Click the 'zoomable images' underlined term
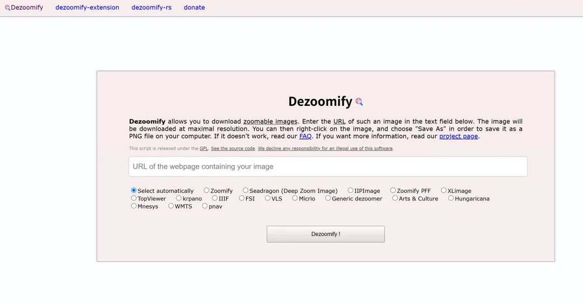Viewport: 583px width, 303px height. [270, 122]
